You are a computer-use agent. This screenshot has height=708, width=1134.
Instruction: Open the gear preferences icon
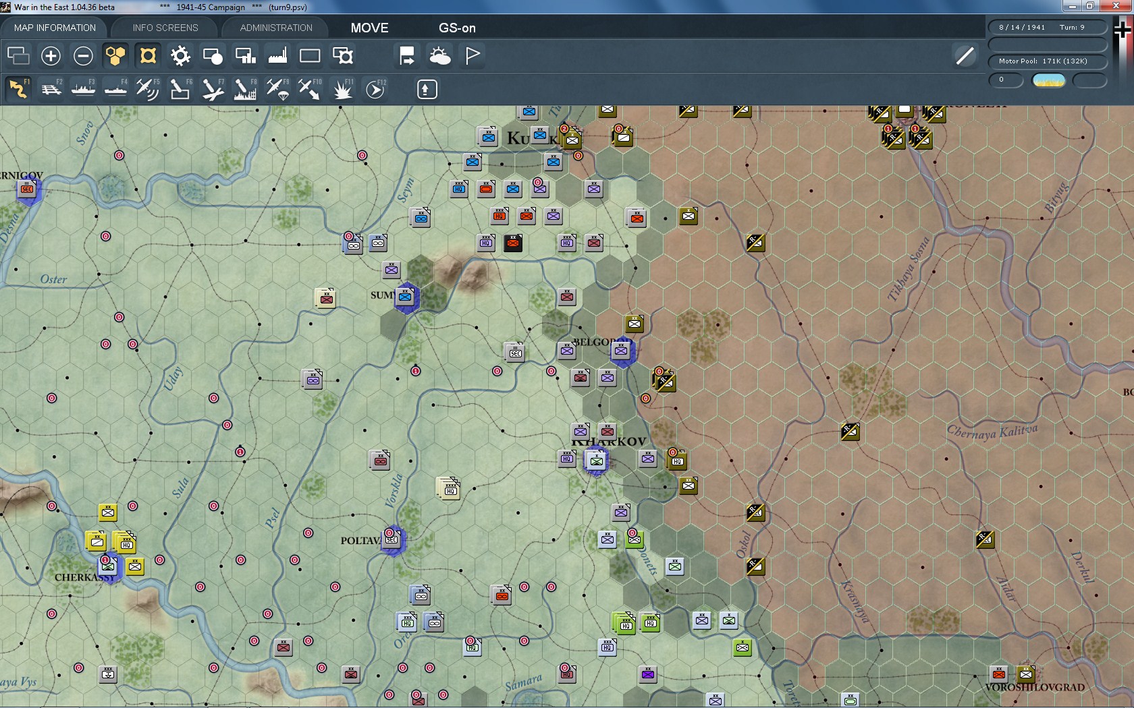click(x=180, y=56)
